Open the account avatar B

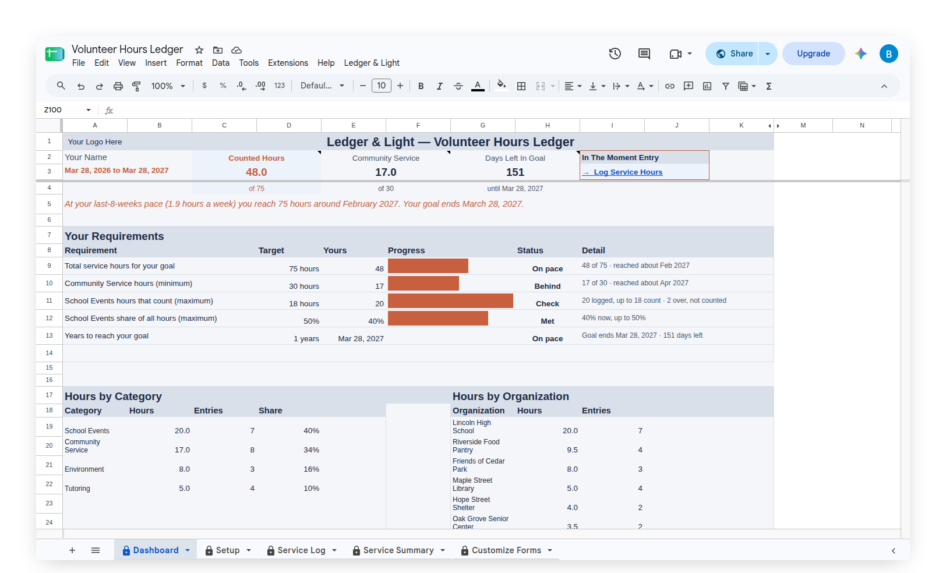(889, 54)
